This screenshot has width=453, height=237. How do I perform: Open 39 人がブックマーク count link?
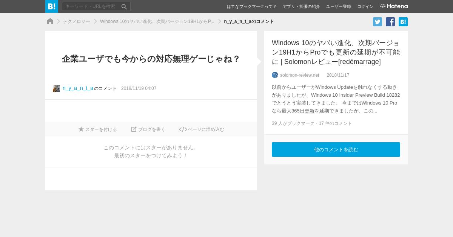pyautogui.click(x=293, y=123)
